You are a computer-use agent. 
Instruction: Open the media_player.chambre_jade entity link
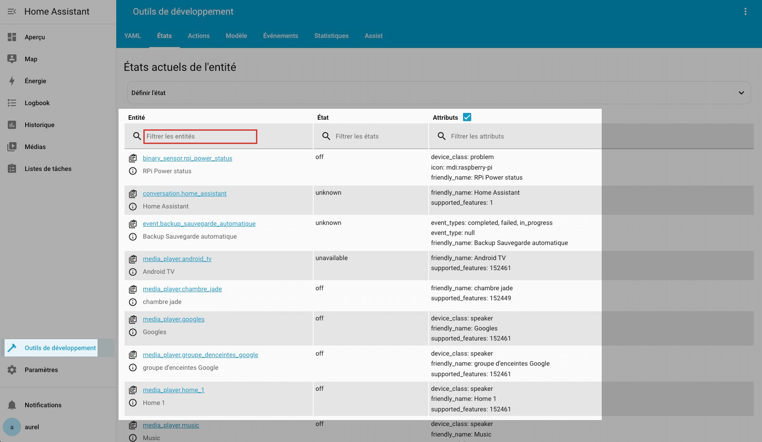182,289
